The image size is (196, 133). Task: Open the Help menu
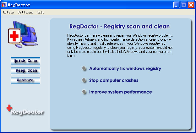40,13
